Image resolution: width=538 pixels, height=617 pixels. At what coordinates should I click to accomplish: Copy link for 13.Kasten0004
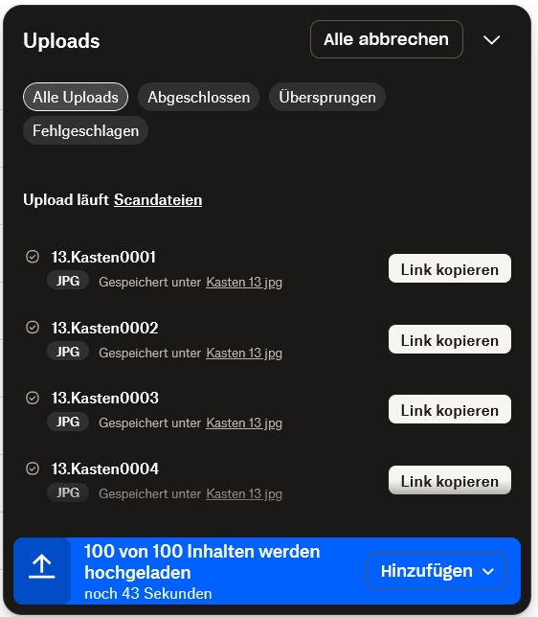tap(450, 480)
